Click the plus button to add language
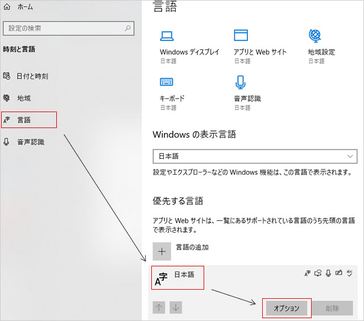 click(162, 252)
